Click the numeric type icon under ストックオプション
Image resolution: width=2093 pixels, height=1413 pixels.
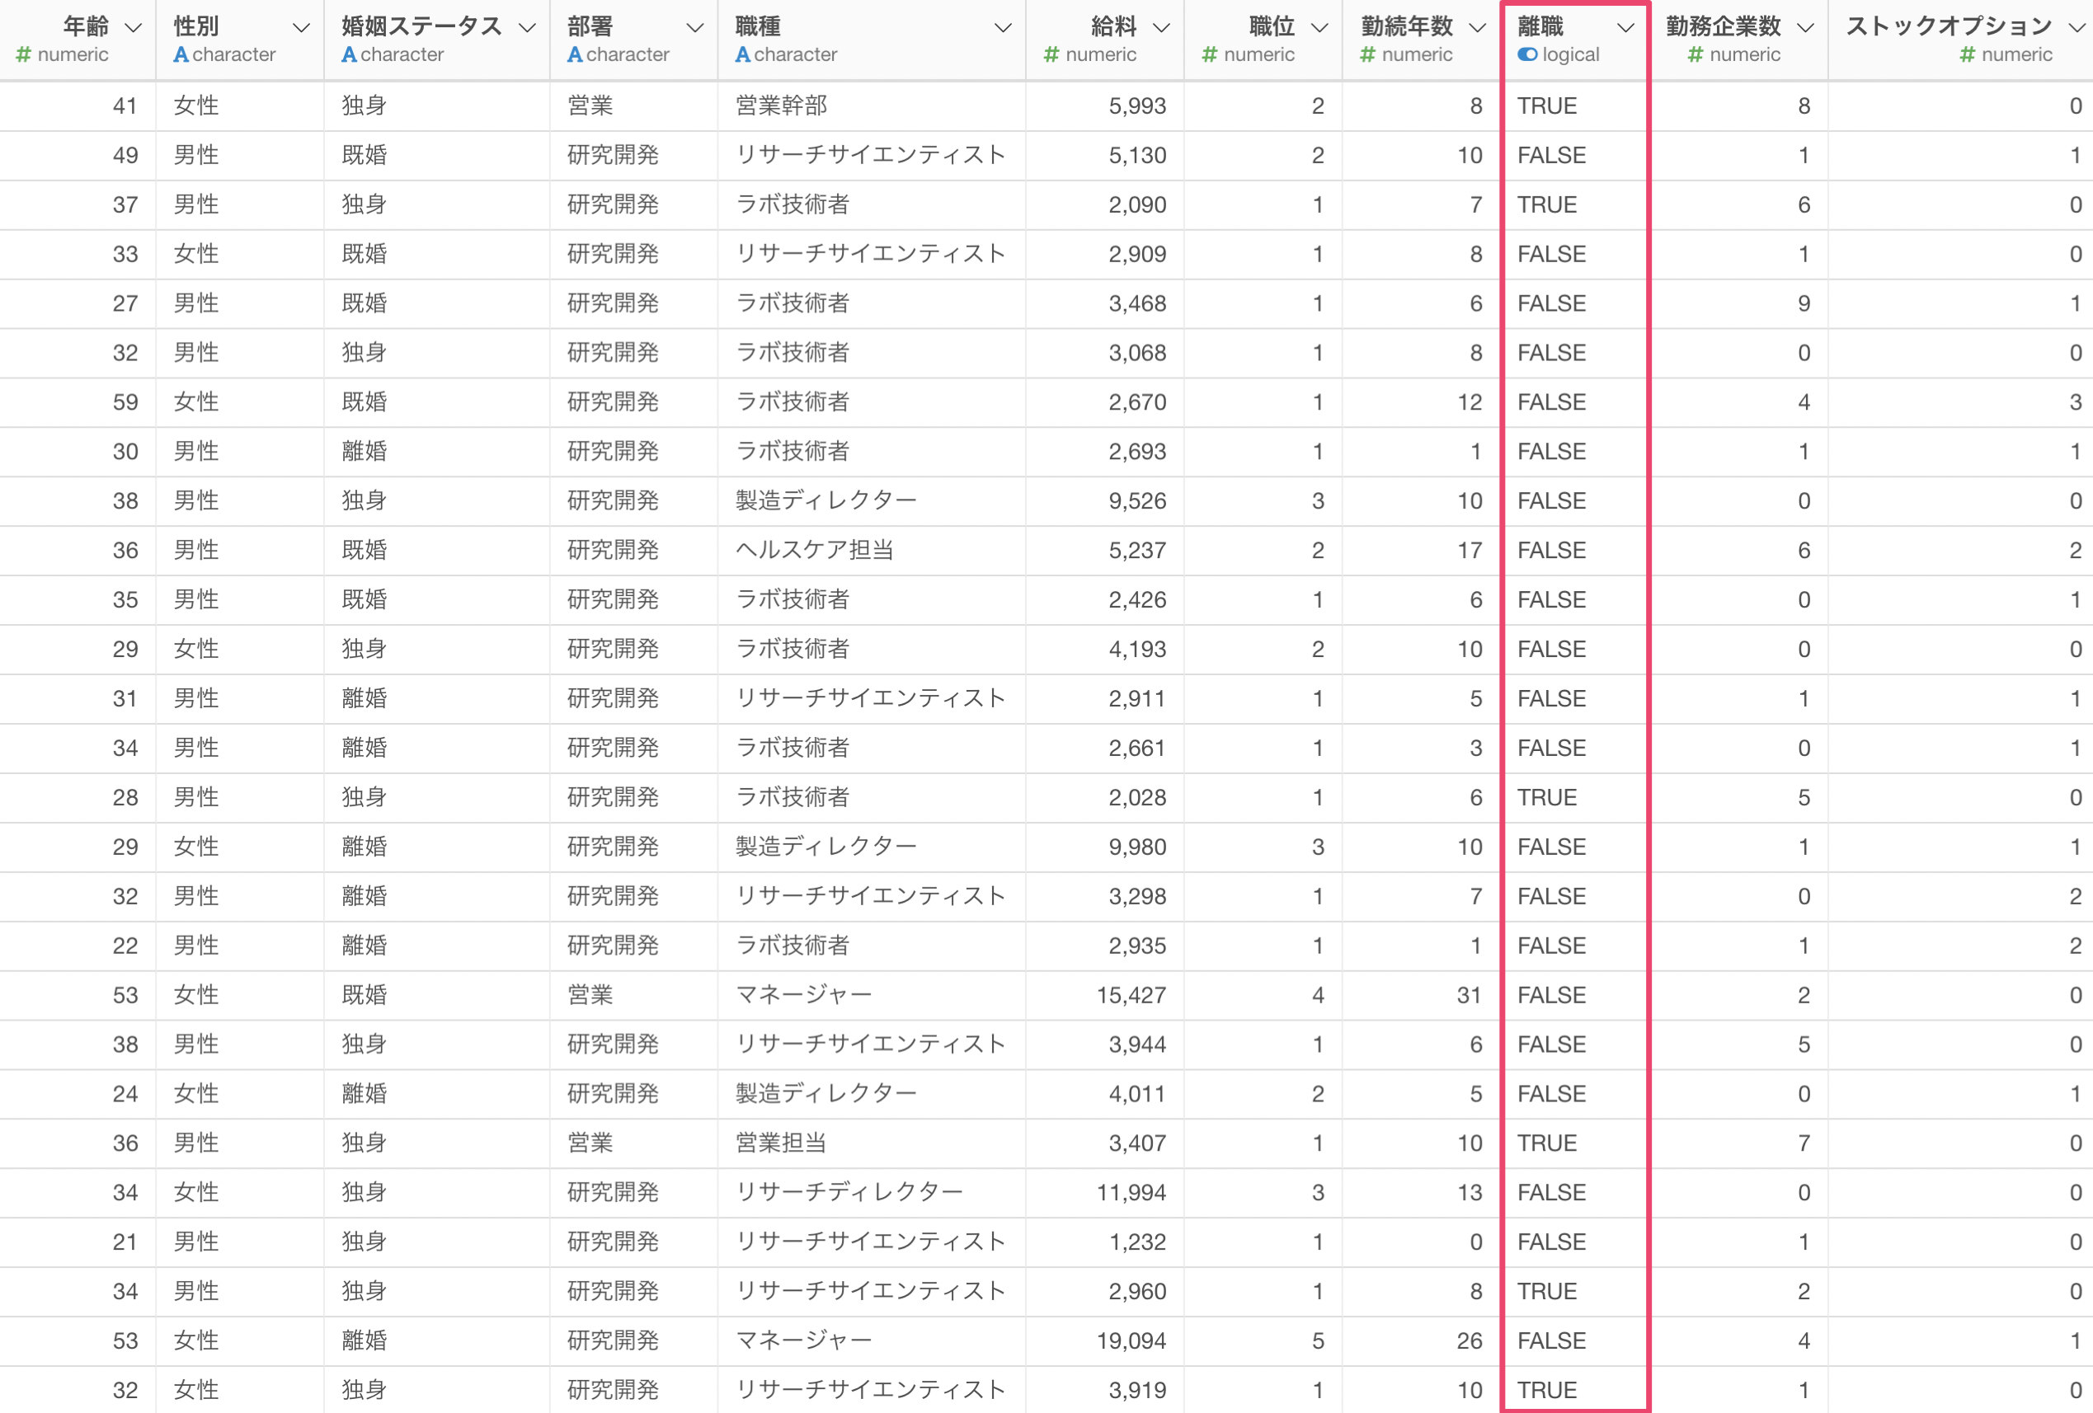pyautogui.click(x=1968, y=55)
